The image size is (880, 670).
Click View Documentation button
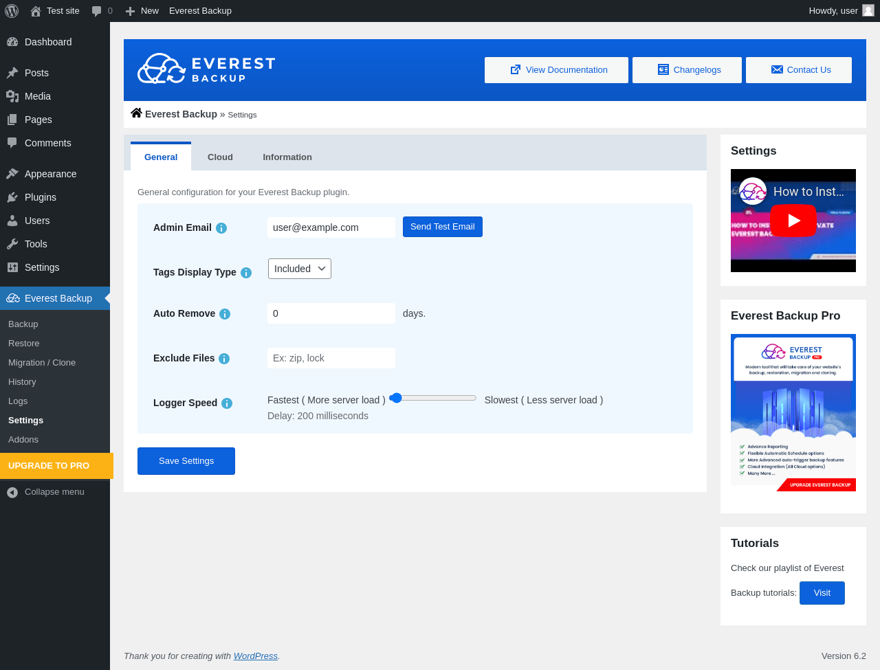(x=556, y=70)
